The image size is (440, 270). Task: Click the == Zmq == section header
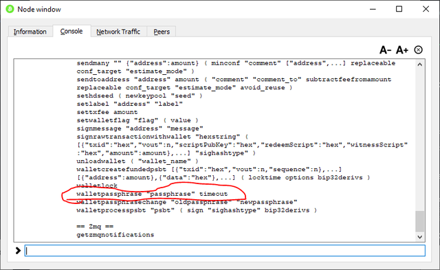point(95,227)
